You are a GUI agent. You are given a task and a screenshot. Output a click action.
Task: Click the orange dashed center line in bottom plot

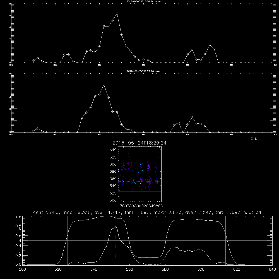pyautogui.click(x=146, y=240)
